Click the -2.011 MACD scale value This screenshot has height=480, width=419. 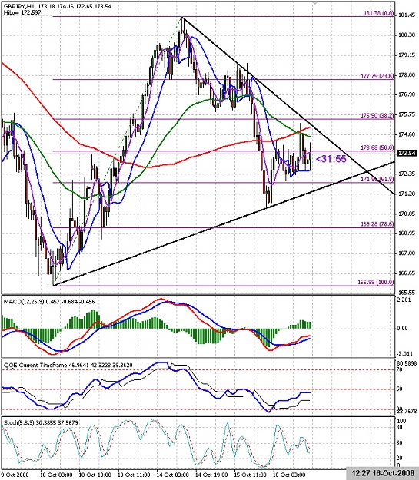[405, 354]
